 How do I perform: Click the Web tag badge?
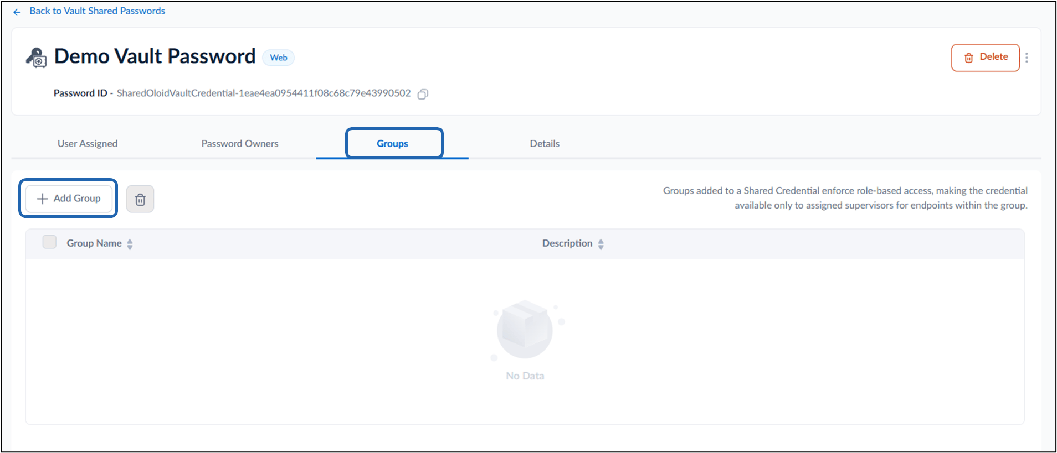279,58
